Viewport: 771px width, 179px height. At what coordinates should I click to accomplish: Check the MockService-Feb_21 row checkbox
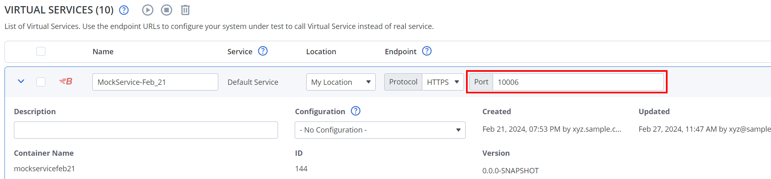41,82
